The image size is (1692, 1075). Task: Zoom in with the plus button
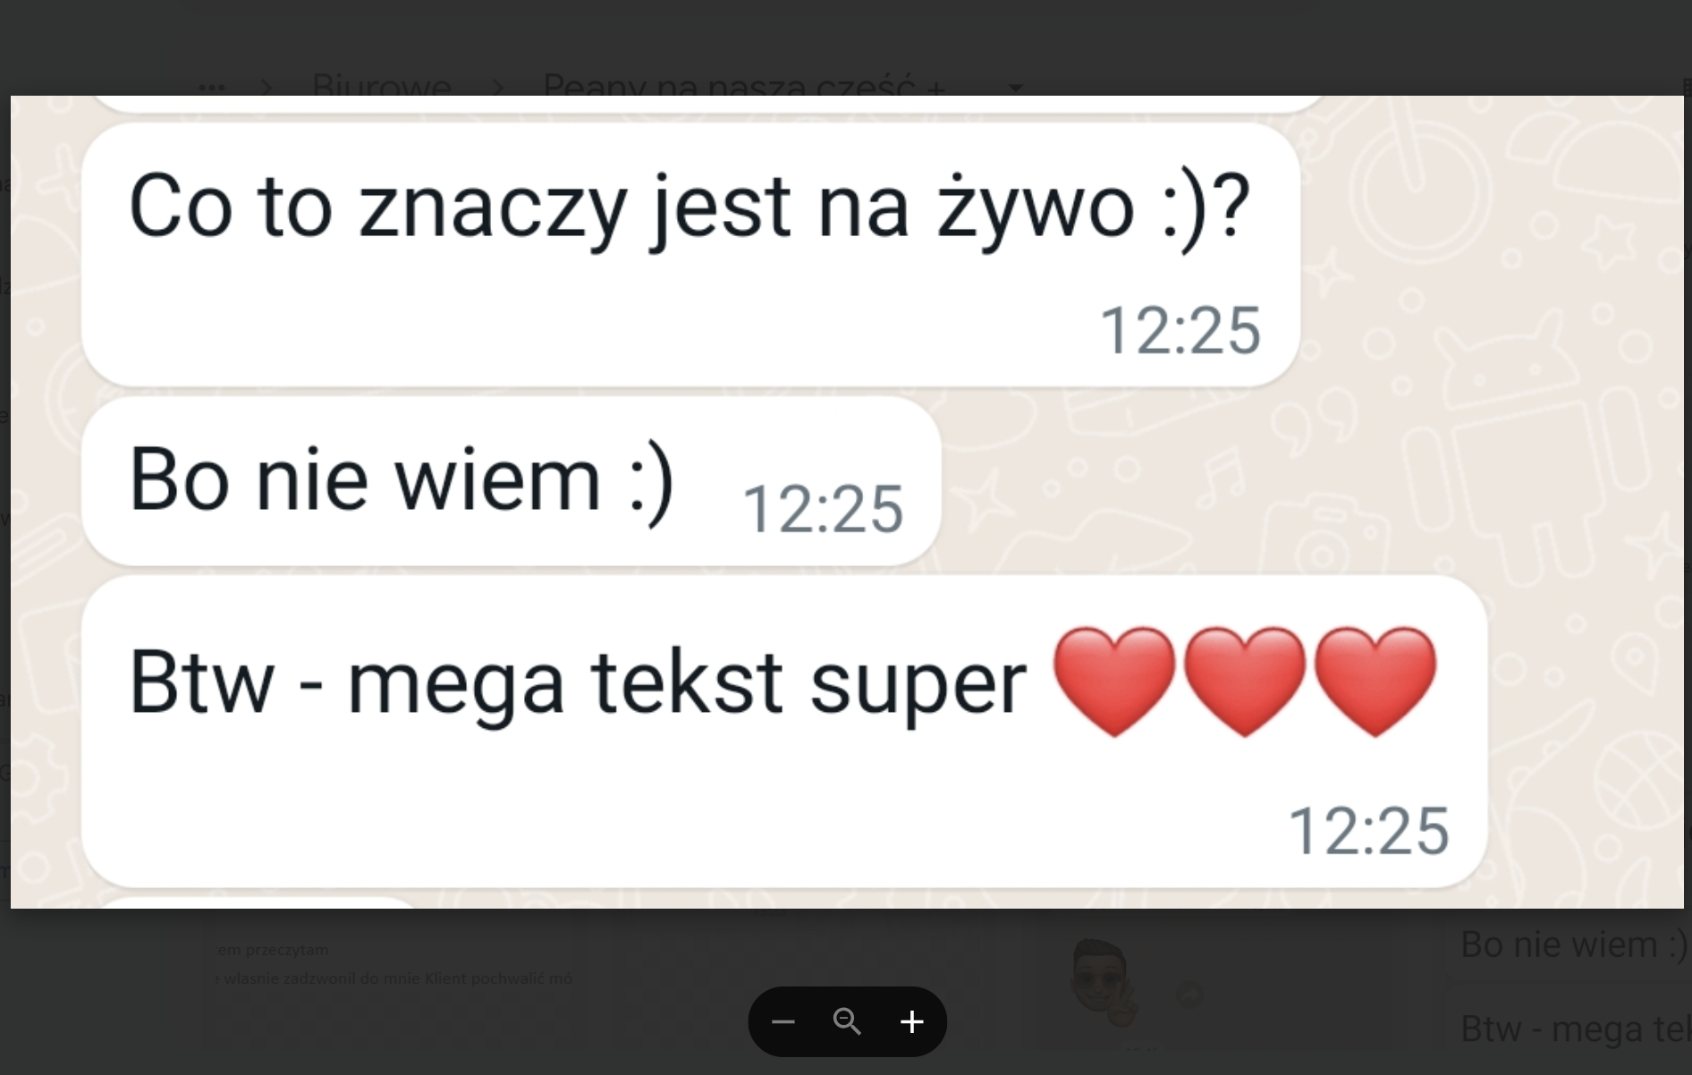click(912, 1021)
